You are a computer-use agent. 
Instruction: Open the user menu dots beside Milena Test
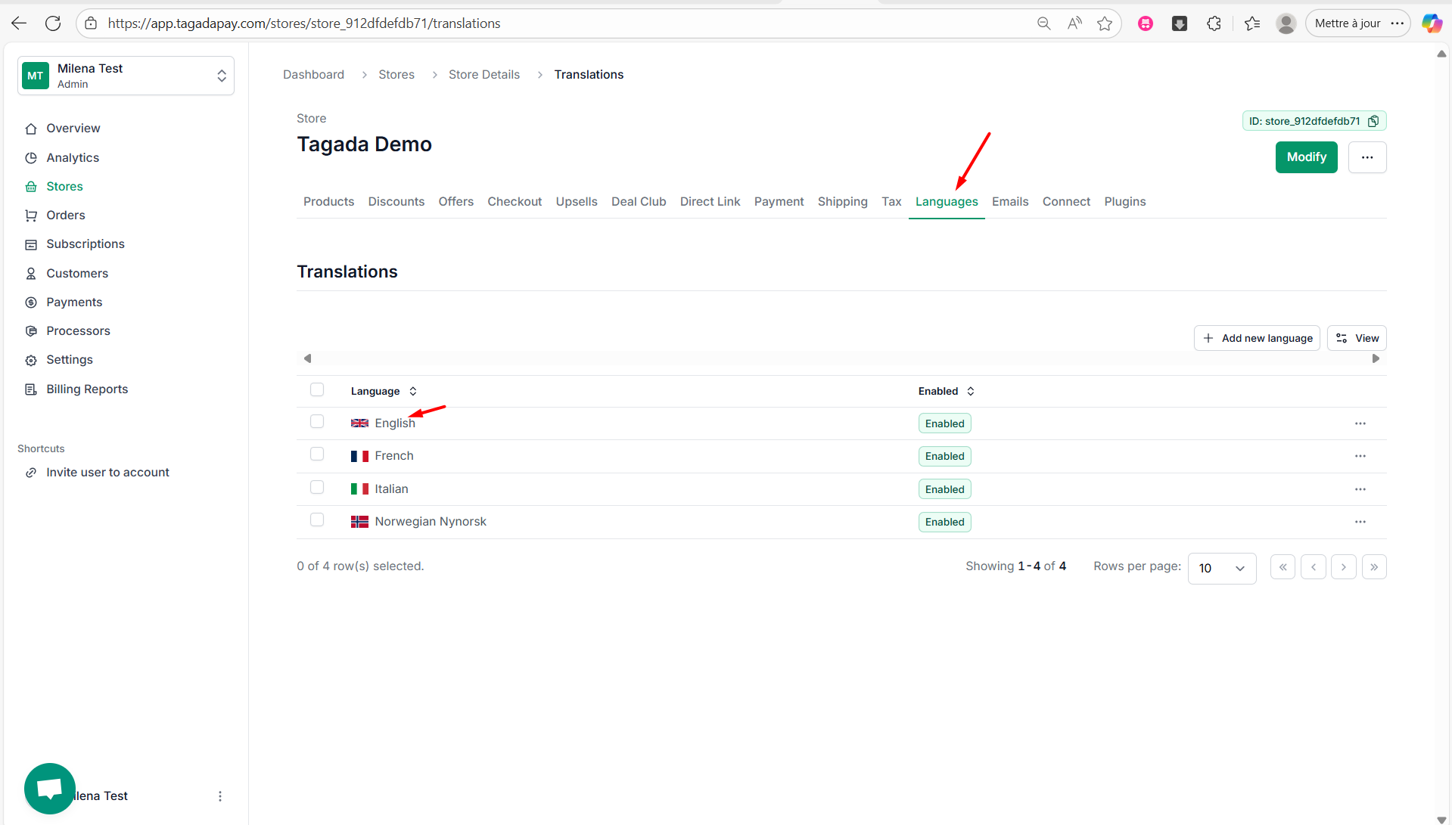(x=220, y=796)
